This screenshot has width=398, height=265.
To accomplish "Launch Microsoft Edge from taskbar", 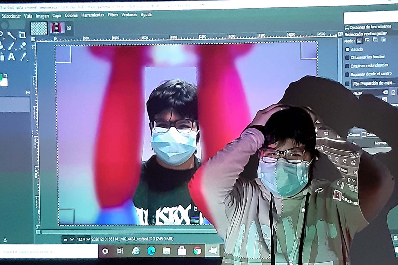I will [151, 251].
